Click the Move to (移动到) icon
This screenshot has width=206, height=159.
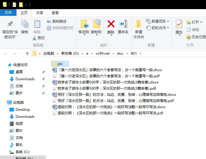(84, 24)
